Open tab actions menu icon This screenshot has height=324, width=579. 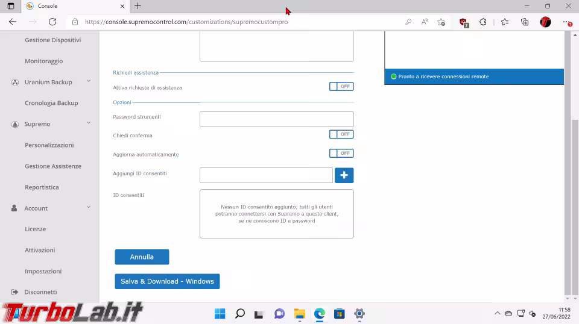point(11,6)
